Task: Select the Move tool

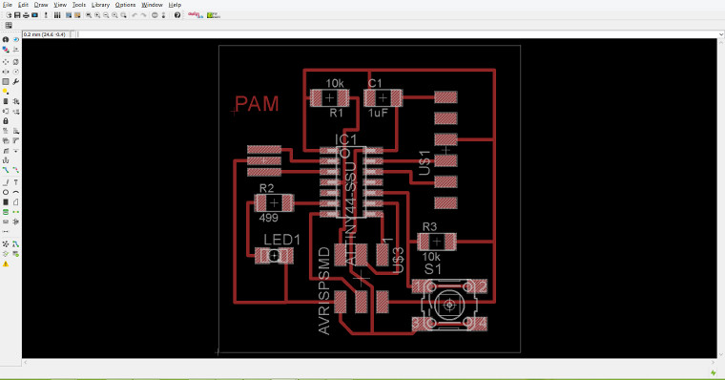Action: coord(6,62)
